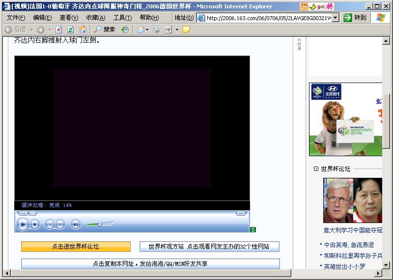The width and height of the screenshot is (393, 280).
Task: Mute the media player sound
Action: pyautogui.click(x=76, y=224)
